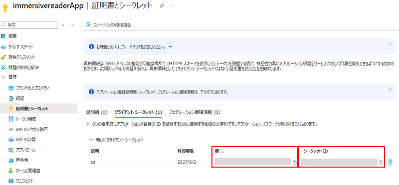Select 証明書とシークレット in the sidebar
Image resolution: width=399 pixels, height=185 pixels.
(32, 108)
